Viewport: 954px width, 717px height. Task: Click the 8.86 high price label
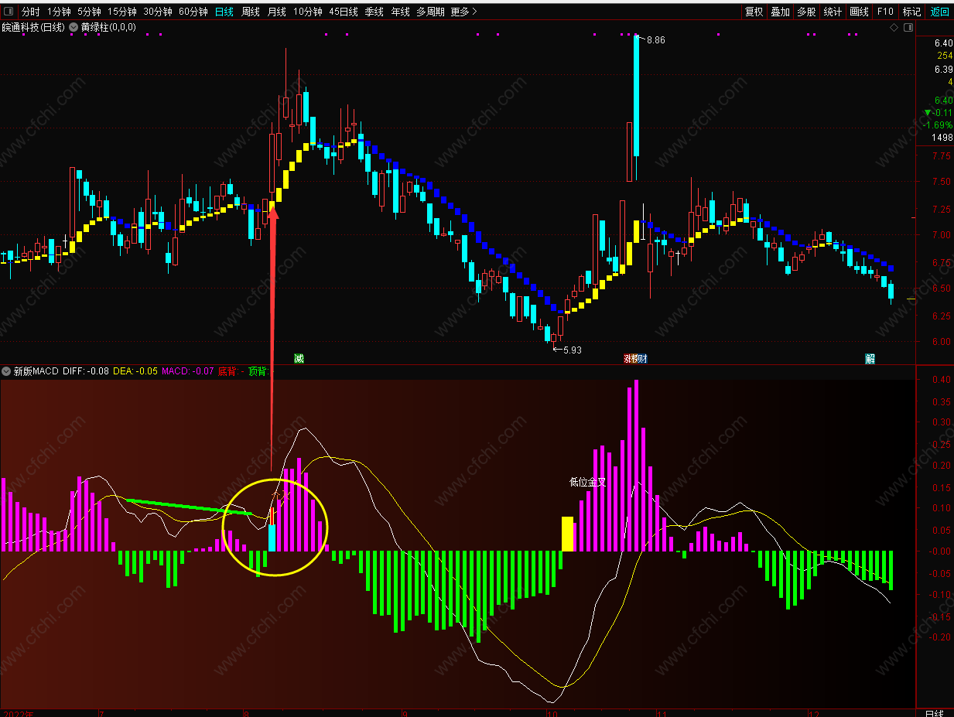coord(655,39)
